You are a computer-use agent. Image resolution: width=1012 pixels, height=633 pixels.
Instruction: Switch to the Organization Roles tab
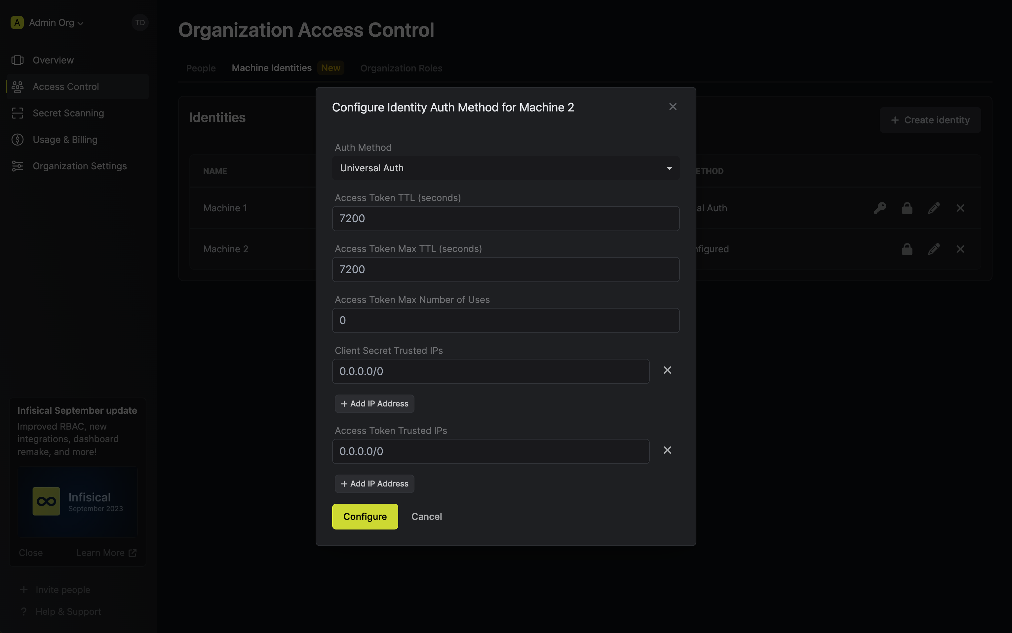pyautogui.click(x=401, y=68)
